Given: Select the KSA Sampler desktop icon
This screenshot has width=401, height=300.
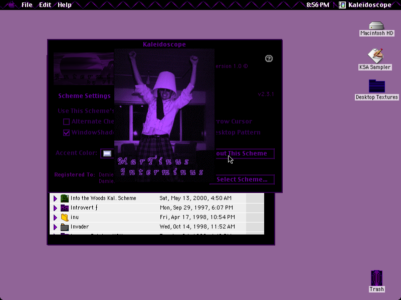Looking at the screenshot, I should pyautogui.click(x=375, y=55).
